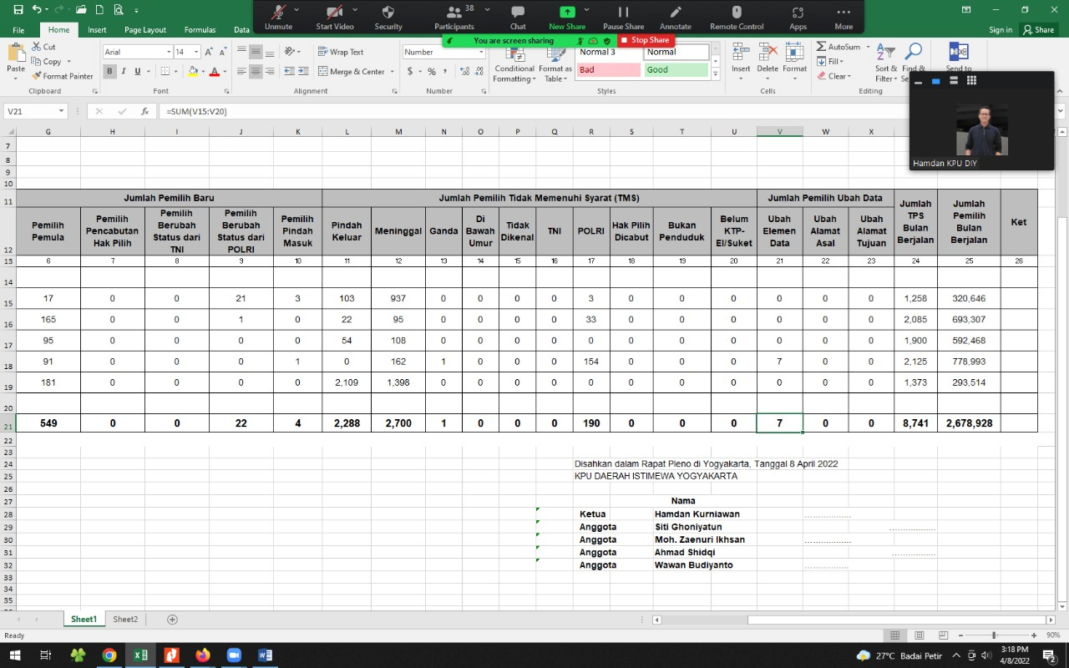Open Excel from the Windows taskbar
This screenshot has width=1069, height=668.
pyautogui.click(x=140, y=655)
